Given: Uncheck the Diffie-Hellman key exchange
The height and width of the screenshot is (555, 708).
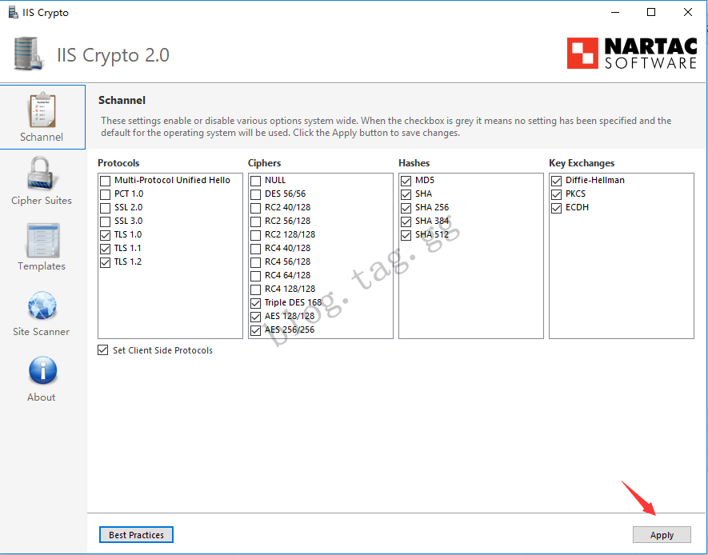Looking at the screenshot, I should 557,181.
